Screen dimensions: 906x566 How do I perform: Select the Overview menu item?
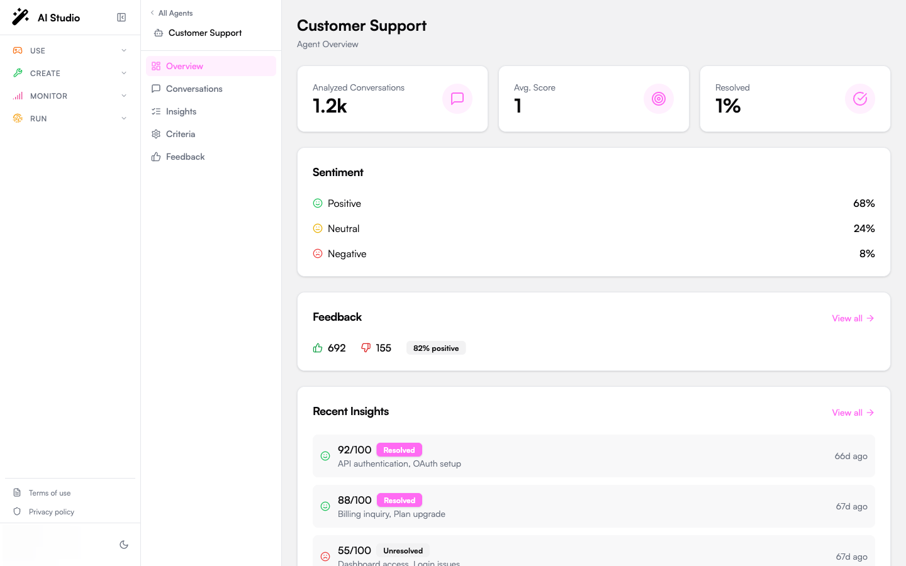tap(211, 66)
